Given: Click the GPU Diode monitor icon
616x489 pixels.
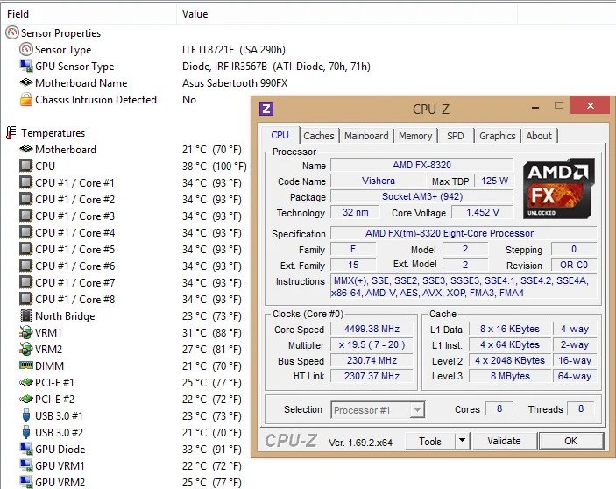Looking at the screenshot, I should coord(26,449).
